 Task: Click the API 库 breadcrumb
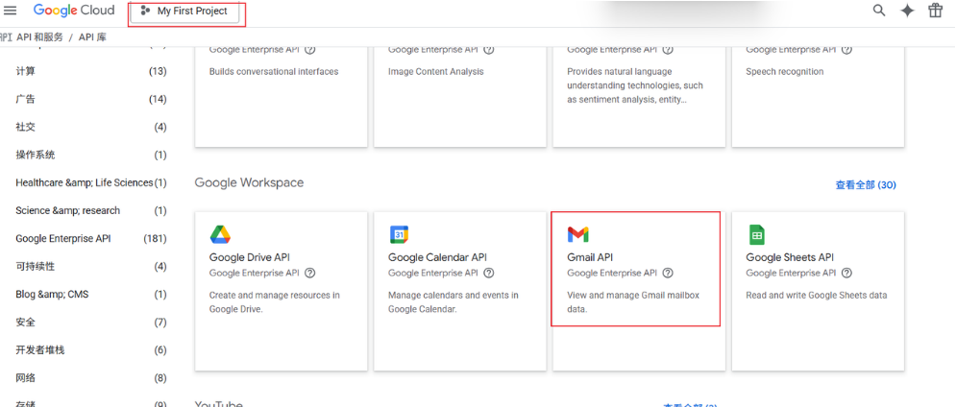click(x=92, y=37)
